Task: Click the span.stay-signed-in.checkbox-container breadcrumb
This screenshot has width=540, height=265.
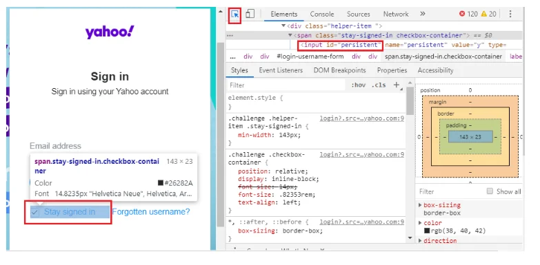Action: (443, 56)
